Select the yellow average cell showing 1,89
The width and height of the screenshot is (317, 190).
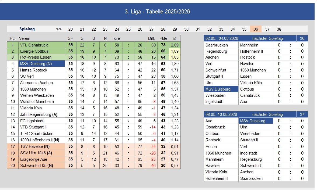[x=175, y=51]
